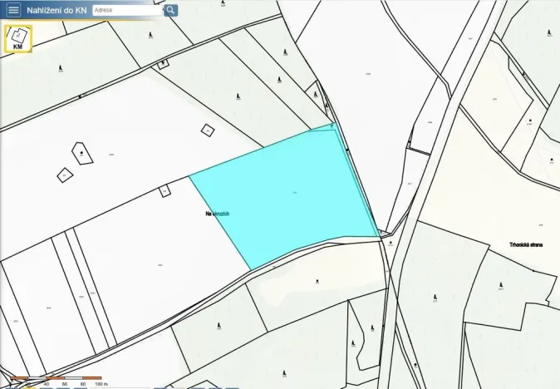This screenshot has height=389, width=560.
Task: Select the diamond-shaped building below the hexagonal one
Action: coord(65,175)
